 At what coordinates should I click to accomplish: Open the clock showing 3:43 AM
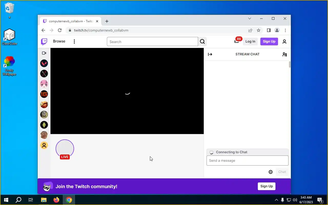306,200
